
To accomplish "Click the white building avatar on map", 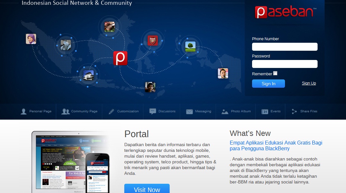I will [88, 75].
